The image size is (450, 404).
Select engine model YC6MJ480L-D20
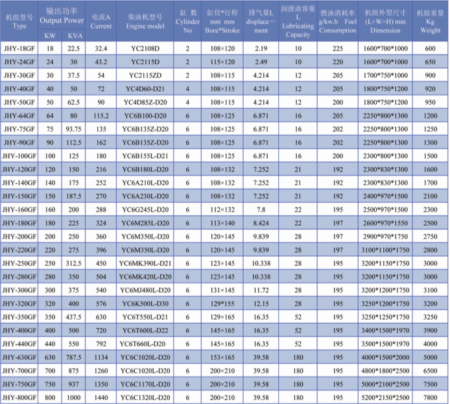click(145, 291)
